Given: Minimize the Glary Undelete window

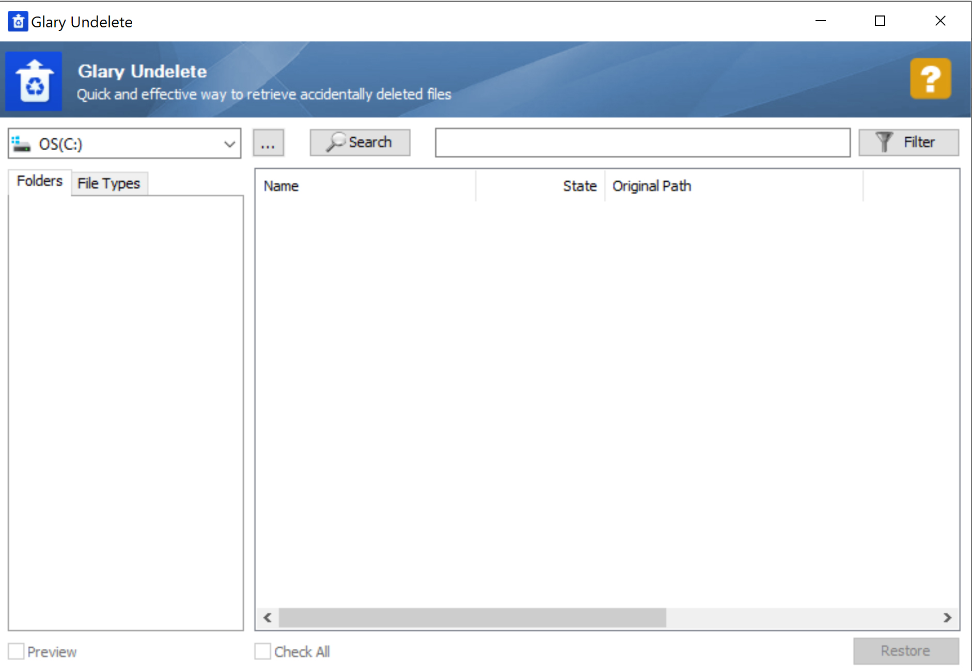Looking at the screenshot, I should [821, 21].
